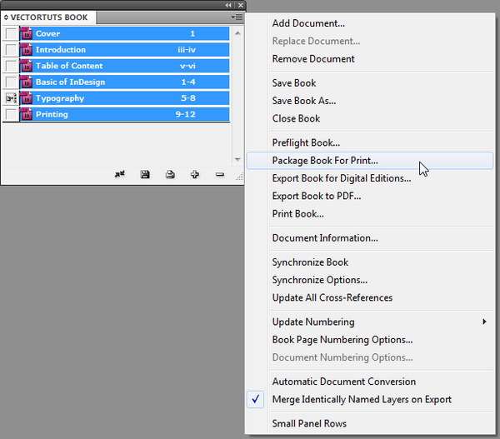Image resolution: width=500 pixels, height=439 pixels.
Task: Choose Synchronize Book
Action: (310, 262)
